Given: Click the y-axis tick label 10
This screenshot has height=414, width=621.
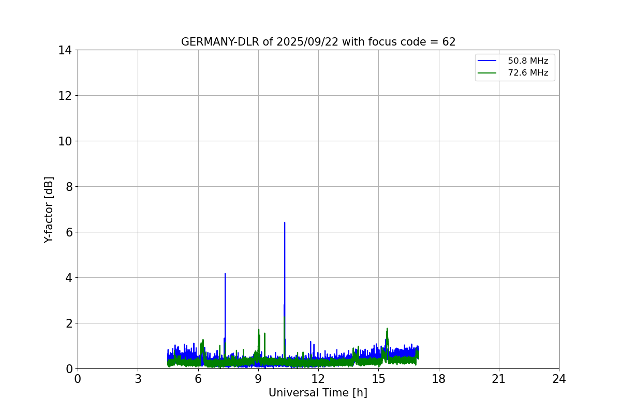Looking at the screenshot, I should pos(64,141).
